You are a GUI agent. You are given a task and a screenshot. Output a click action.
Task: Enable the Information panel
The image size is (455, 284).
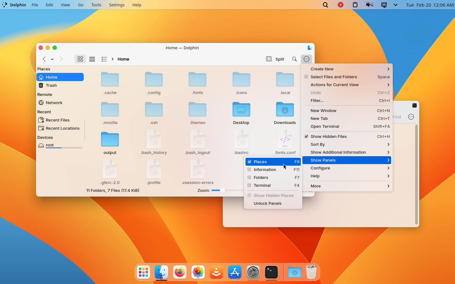pyautogui.click(x=273, y=169)
